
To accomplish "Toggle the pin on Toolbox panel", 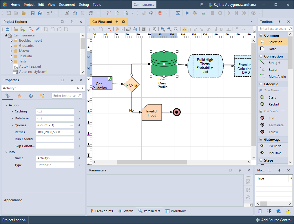I will (x=280, y=22).
